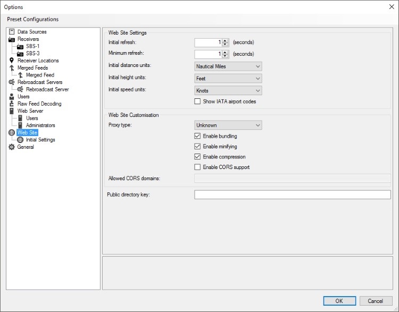
Task: Select the Data Sources tree item
Action: point(32,32)
